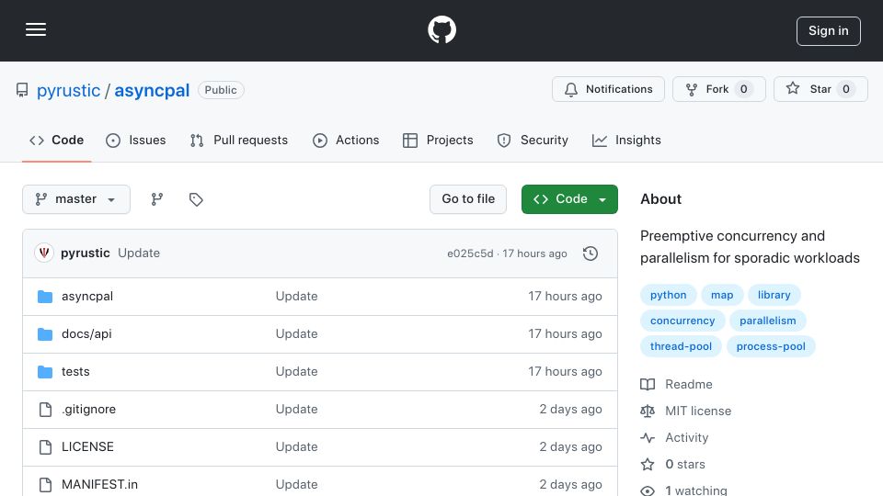883x496 pixels.
Task: Open the .gitignore file
Action: [x=88, y=410]
